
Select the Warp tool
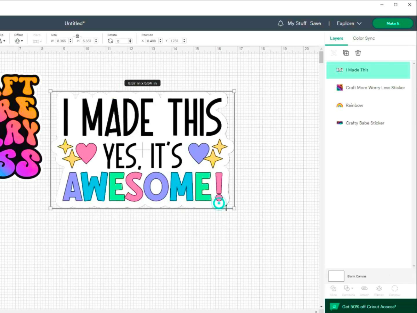click(x=36, y=41)
